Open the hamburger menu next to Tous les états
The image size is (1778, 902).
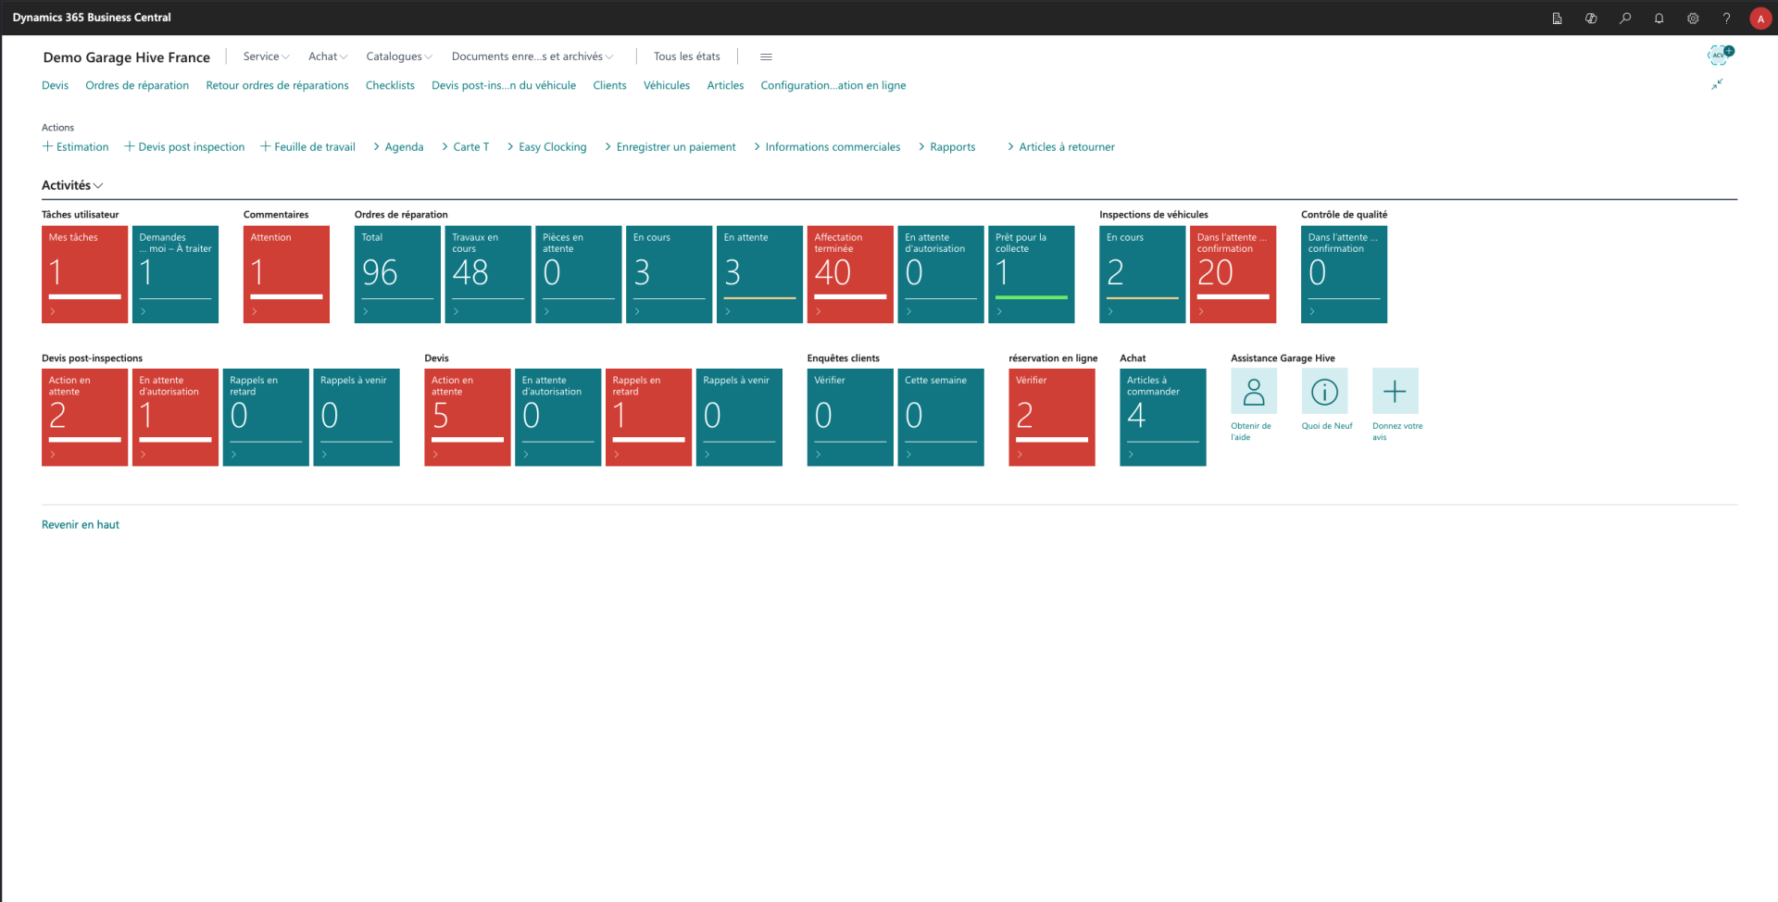point(766,56)
